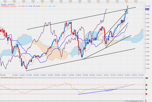Select the orange marker under year 2001

(x=5, y=3)
